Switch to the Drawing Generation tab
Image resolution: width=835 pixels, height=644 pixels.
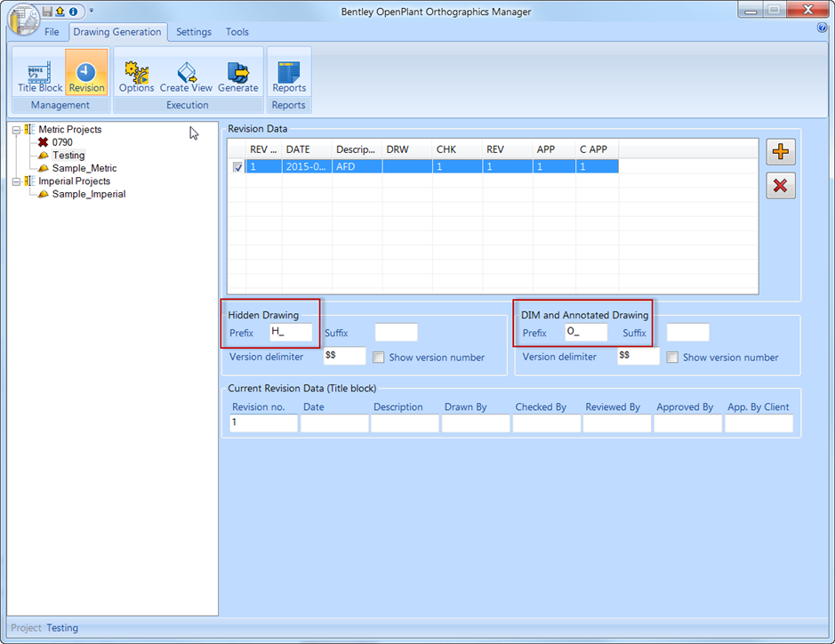(x=117, y=32)
